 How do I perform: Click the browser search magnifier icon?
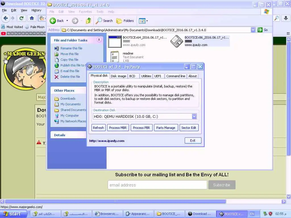pos(277,18)
